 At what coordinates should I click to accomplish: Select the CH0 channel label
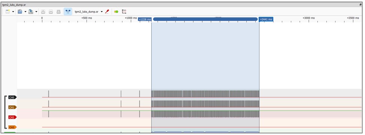click(13, 97)
